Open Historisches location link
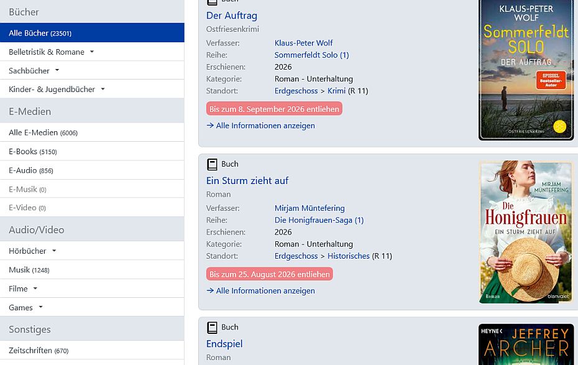Screen dimensions: 578x365 (348, 256)
